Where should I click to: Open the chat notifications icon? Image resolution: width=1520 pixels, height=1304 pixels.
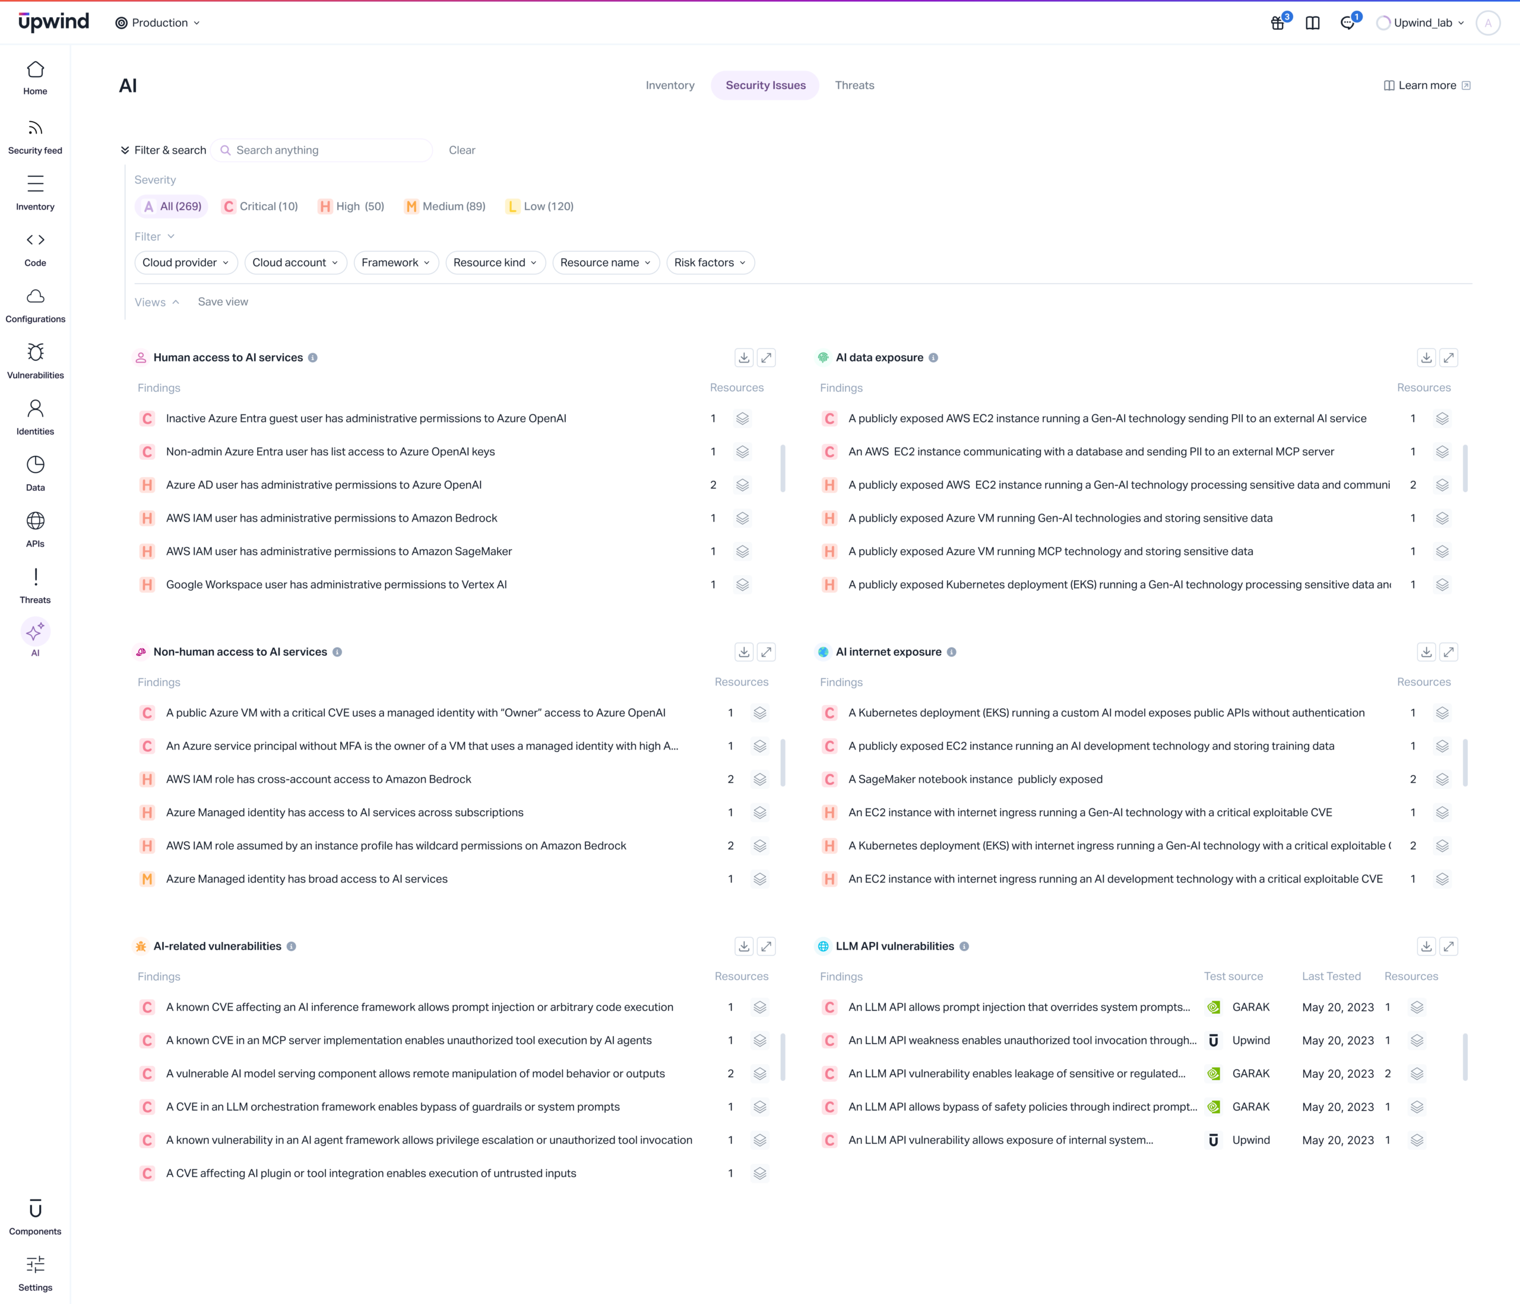pos(1348,23)
